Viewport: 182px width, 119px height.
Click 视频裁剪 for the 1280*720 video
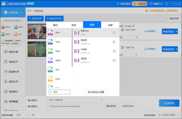point(150,49)
